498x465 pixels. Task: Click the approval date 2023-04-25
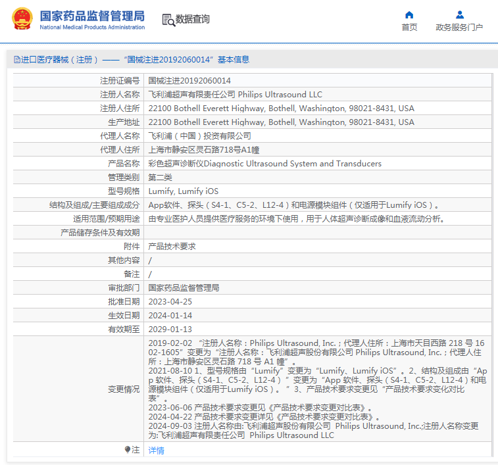click(x=170, y=302)
